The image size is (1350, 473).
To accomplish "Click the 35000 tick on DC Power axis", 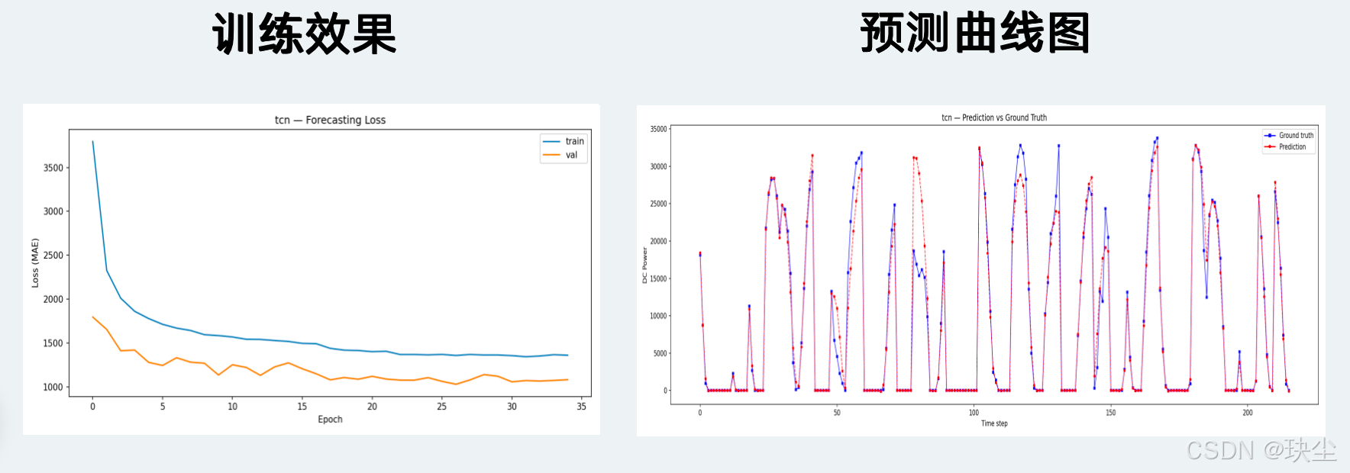I will coord(658,129).
